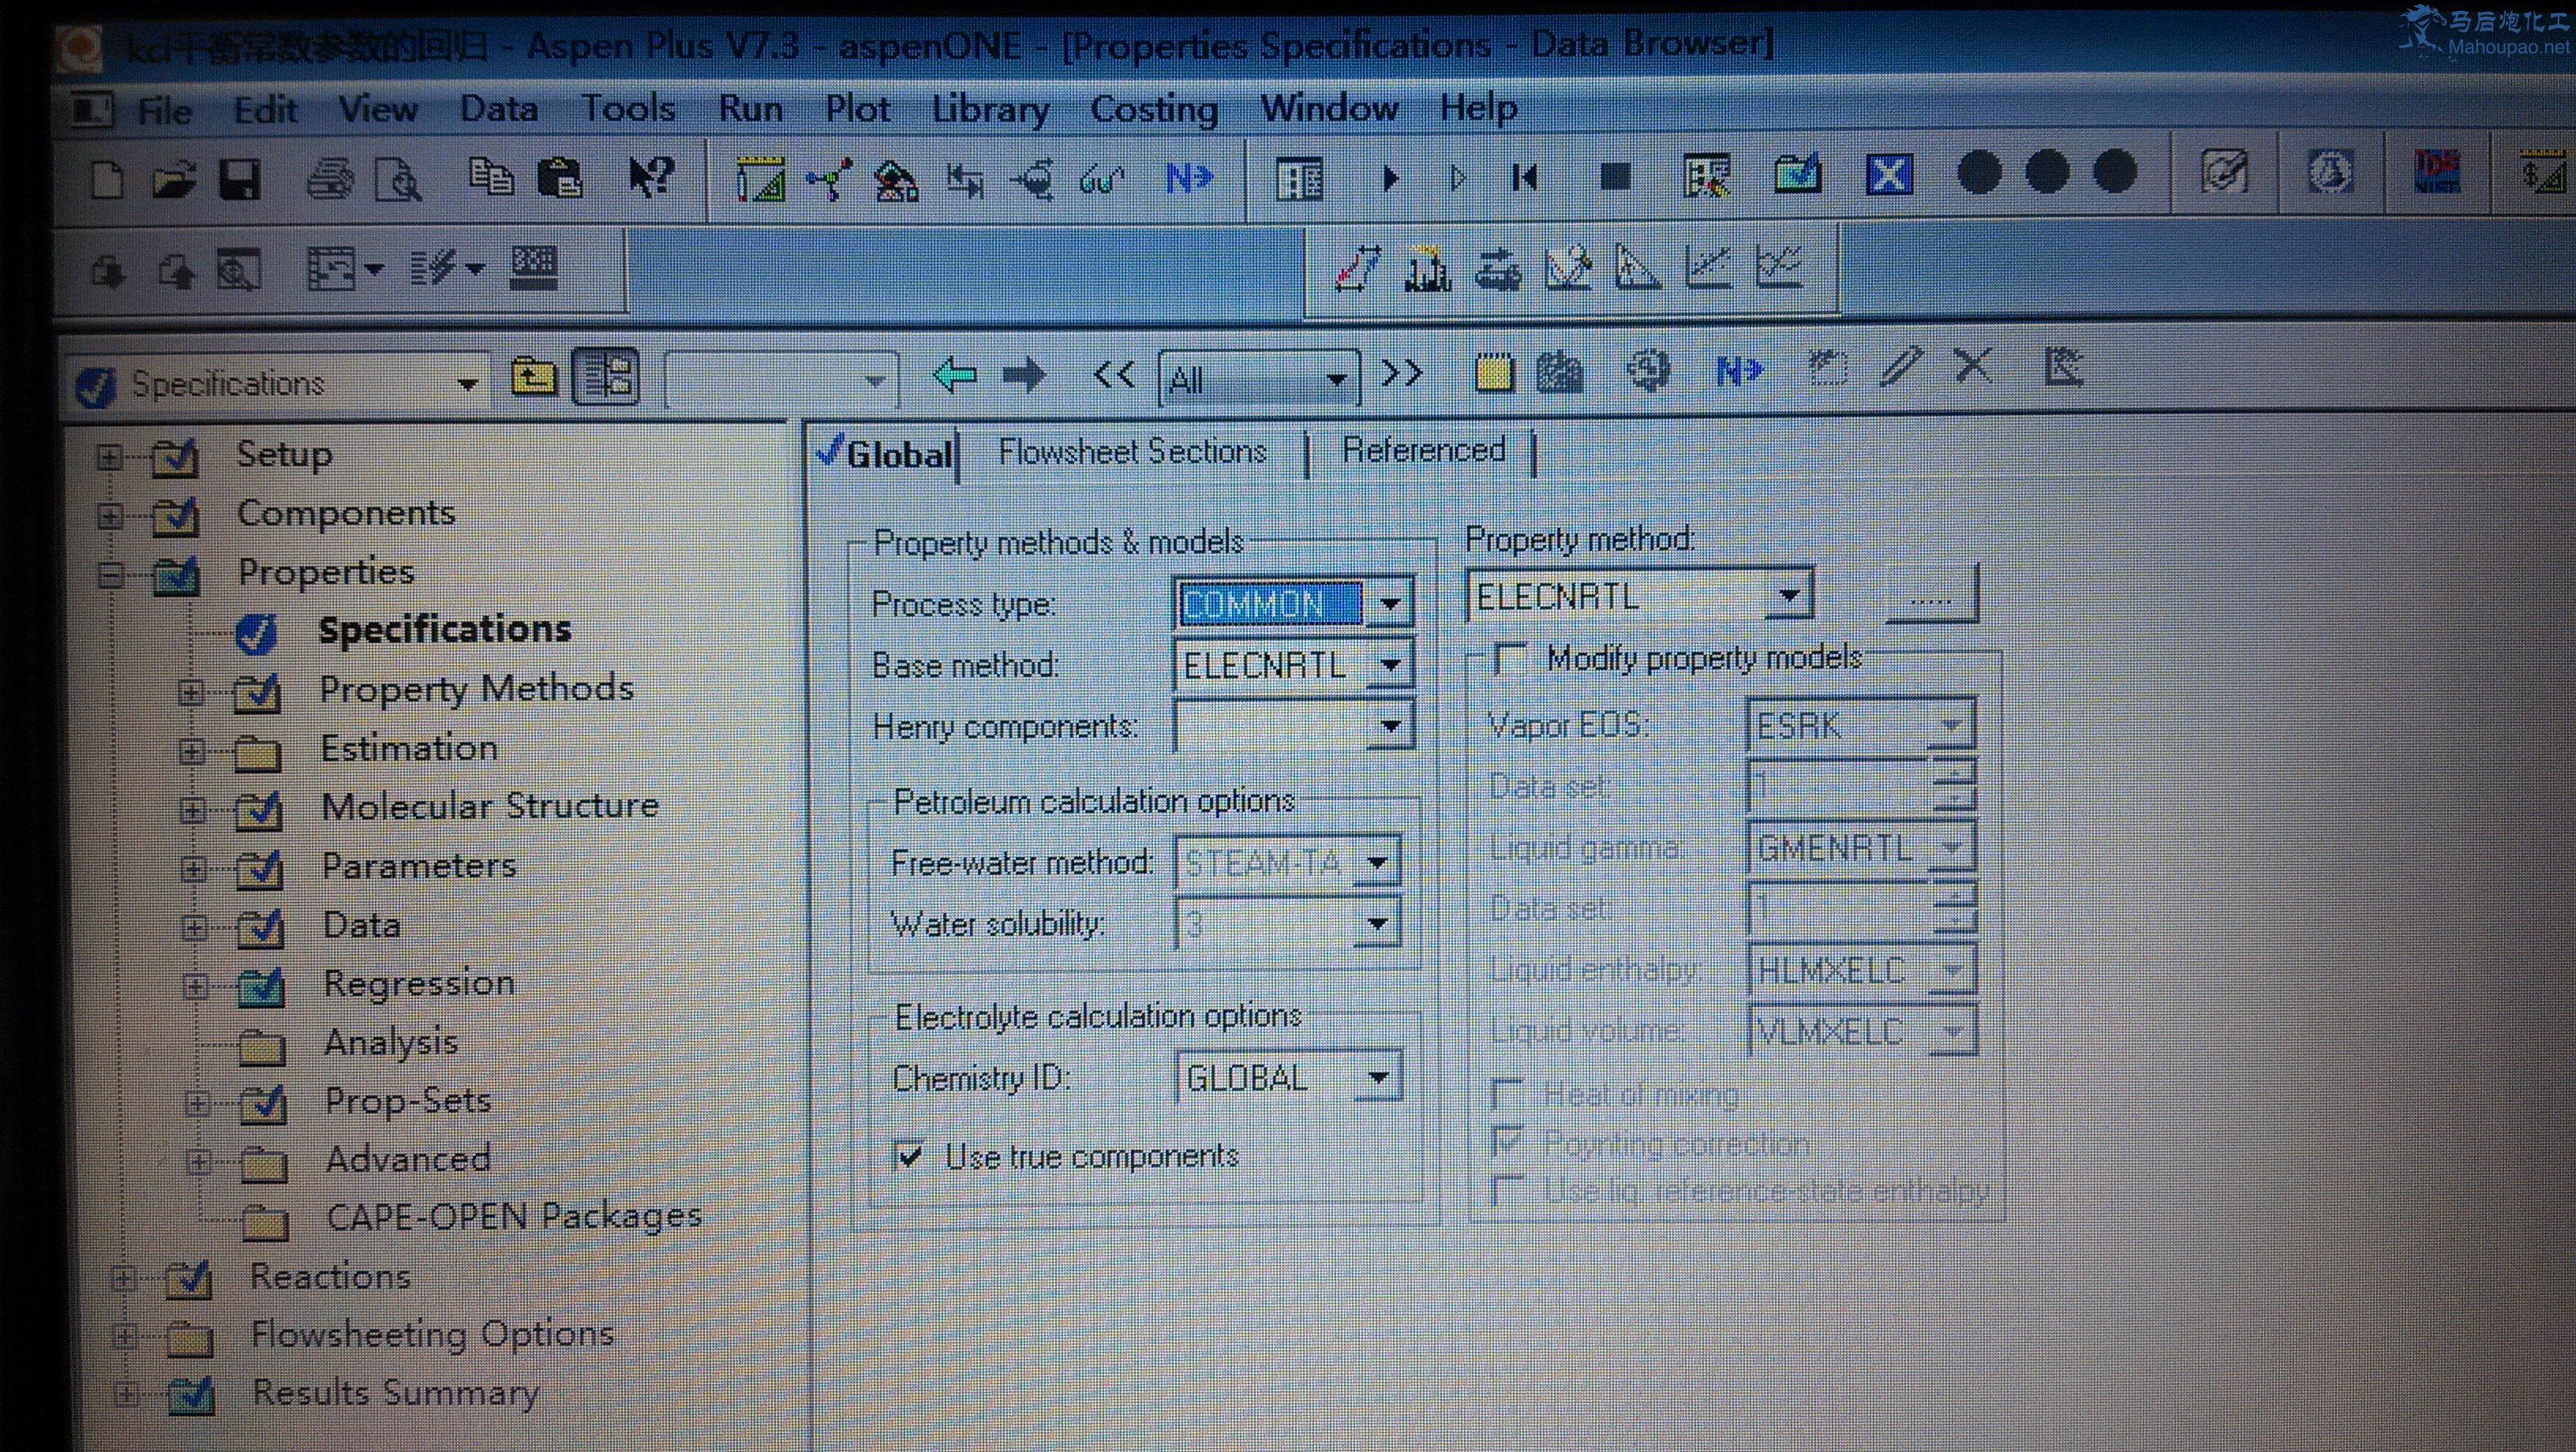
Task: Open the comments yellow note icon
Action: (1494, 373)
